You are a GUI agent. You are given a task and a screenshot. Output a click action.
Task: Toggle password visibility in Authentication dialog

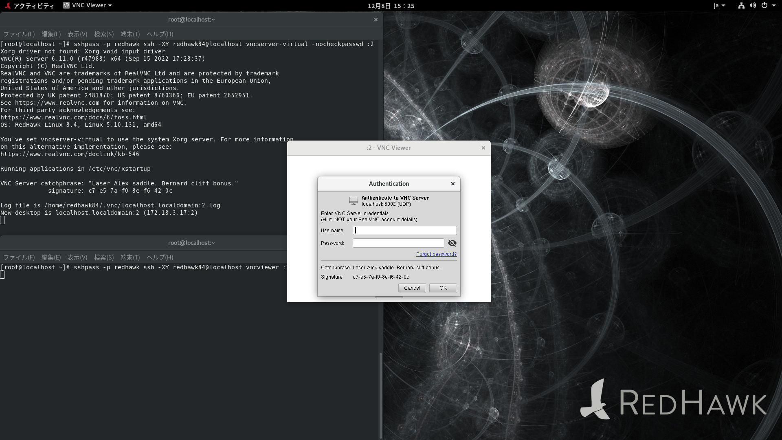[451, 243]
